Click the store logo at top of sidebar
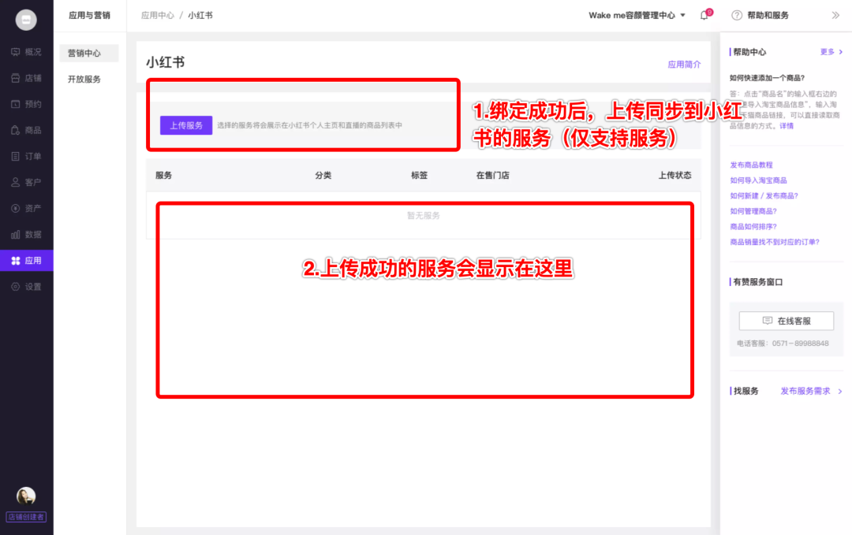 (25, 20)
